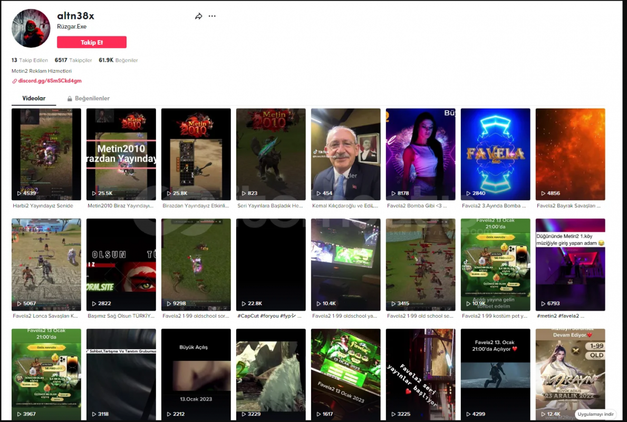Open the discord.gg/6SmSCkd4gm link

(50, 81)
